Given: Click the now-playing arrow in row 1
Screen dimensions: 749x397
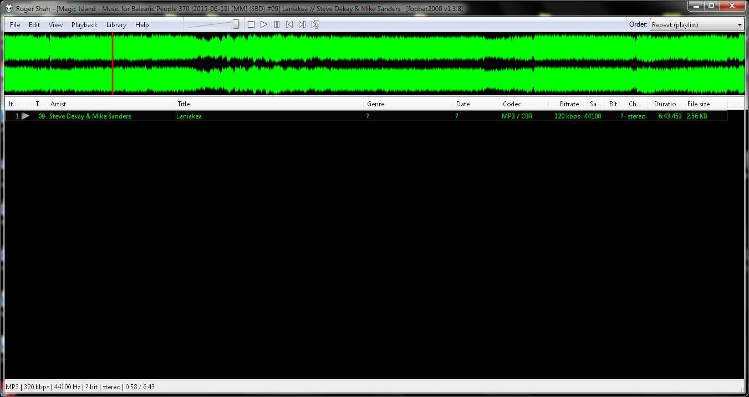Looking at the screenshot, I should [x=26, y=116].
